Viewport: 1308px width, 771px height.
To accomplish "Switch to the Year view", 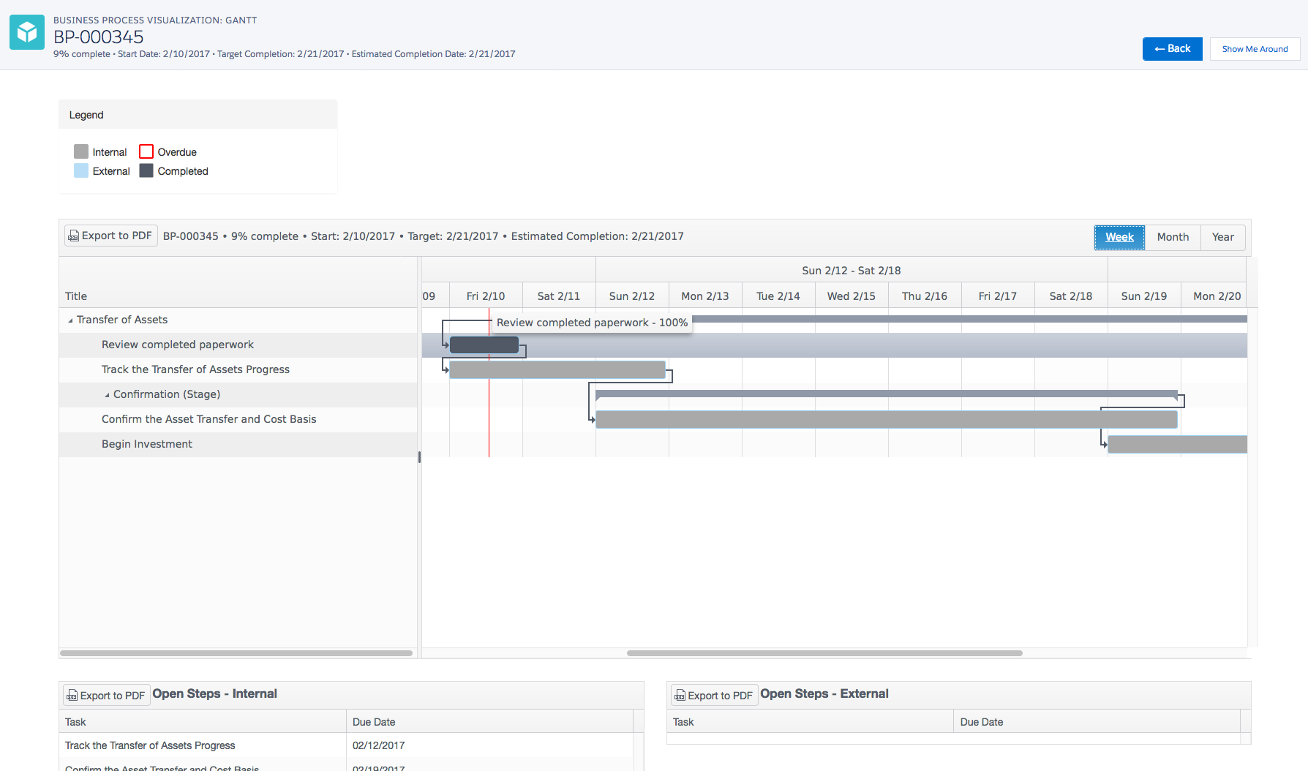I will coord(1222,237).
